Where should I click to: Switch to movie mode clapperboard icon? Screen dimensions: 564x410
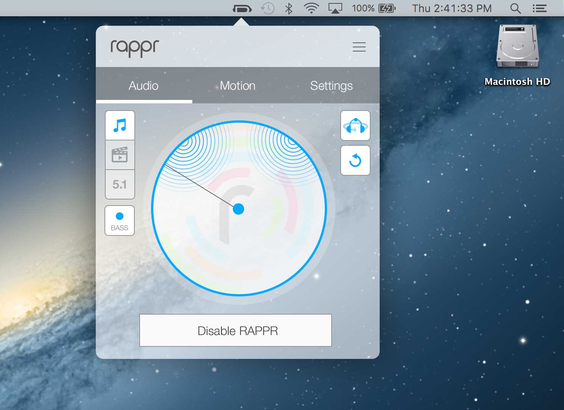tap(120, 155)
